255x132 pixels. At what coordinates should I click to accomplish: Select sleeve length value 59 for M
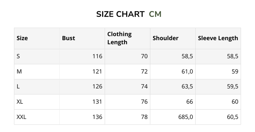coord(235,72)
